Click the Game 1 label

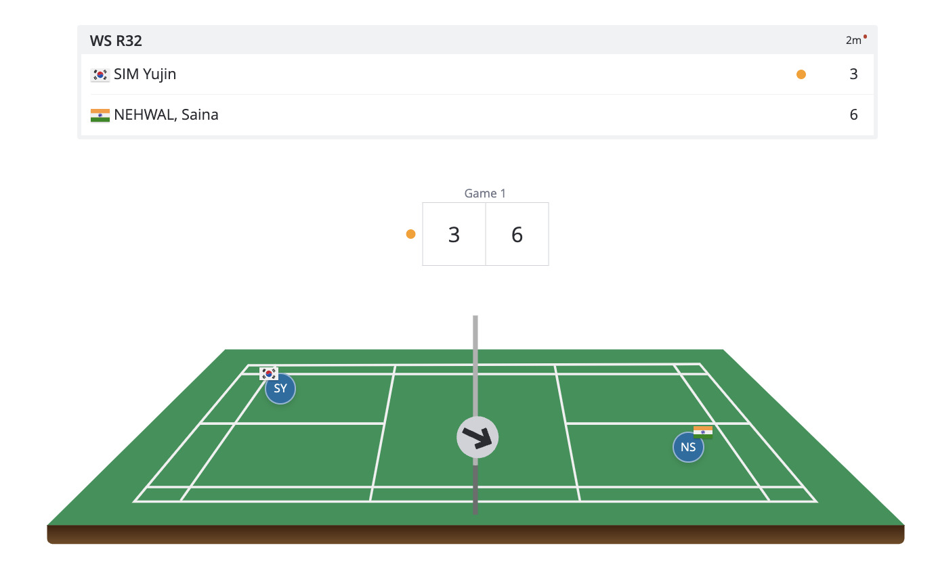(x=485, y=193)
